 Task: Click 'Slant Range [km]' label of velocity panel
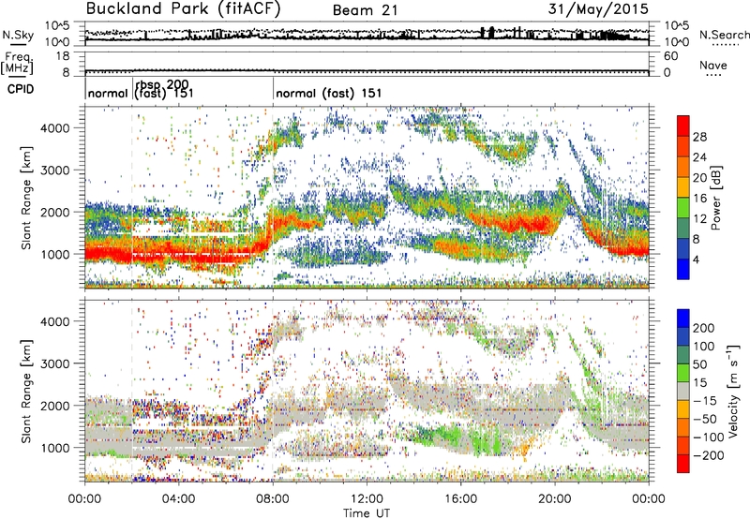point(26,391)
